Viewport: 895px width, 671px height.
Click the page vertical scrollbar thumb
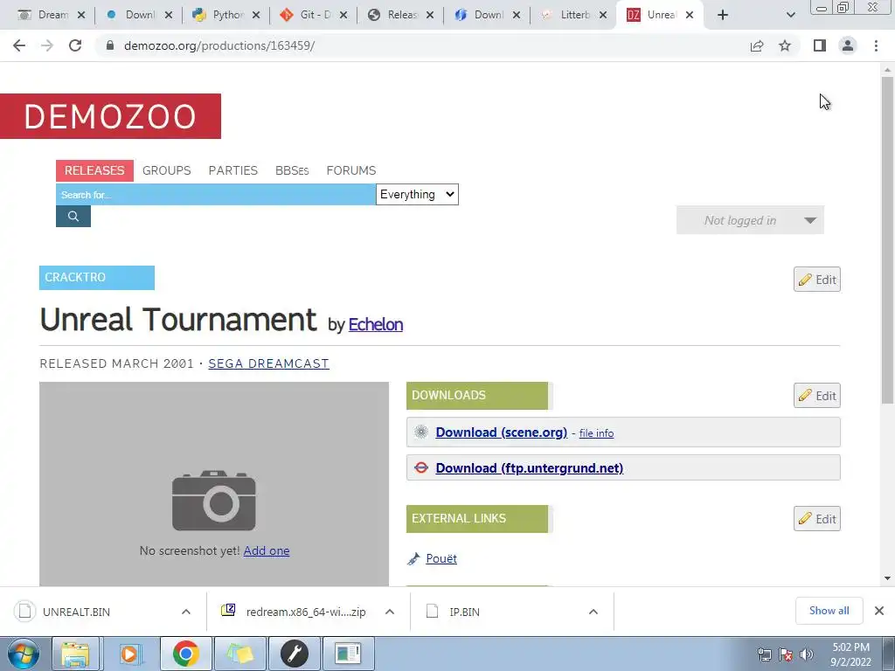pyautogui.click(x=887, y=239)
